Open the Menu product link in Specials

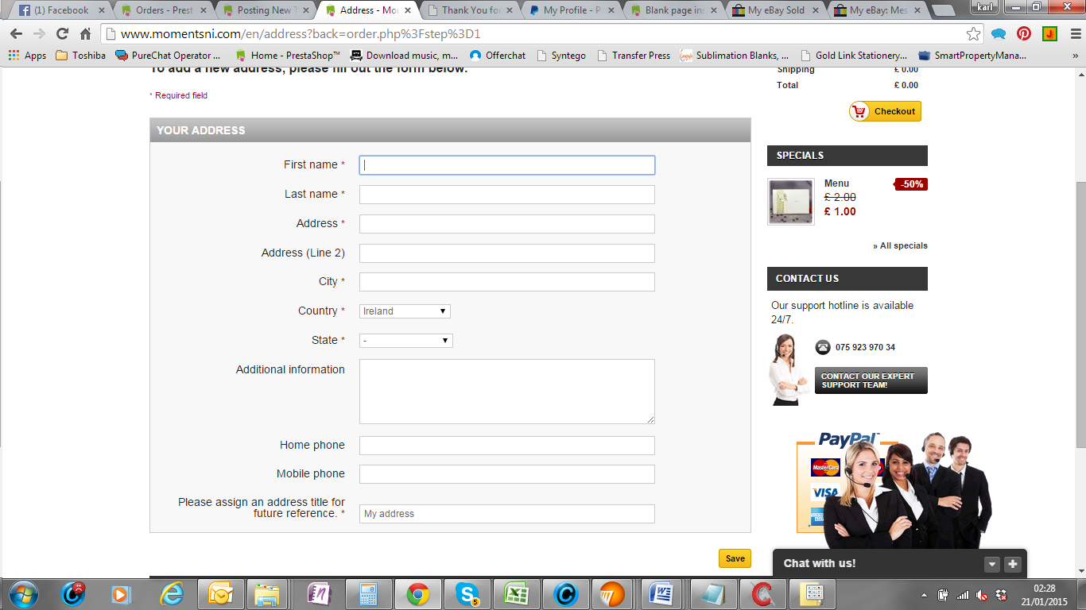point(836,183)
